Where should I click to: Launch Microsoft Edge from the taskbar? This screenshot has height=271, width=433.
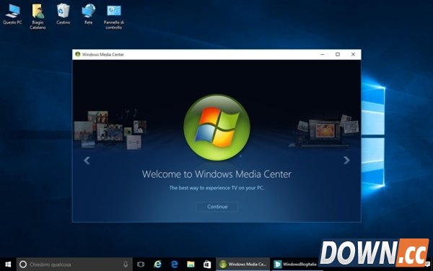[174, 264]
